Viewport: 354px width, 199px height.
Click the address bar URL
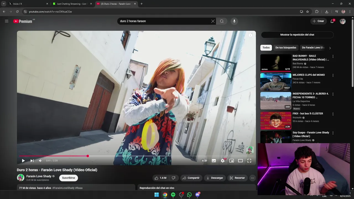point(50,12)
